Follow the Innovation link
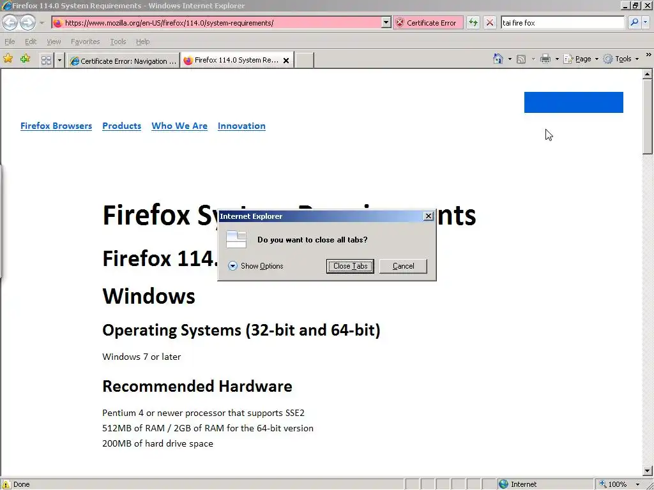Image resolution: width=654 pixels, height=490 pixels. click(x=241, y=126)
